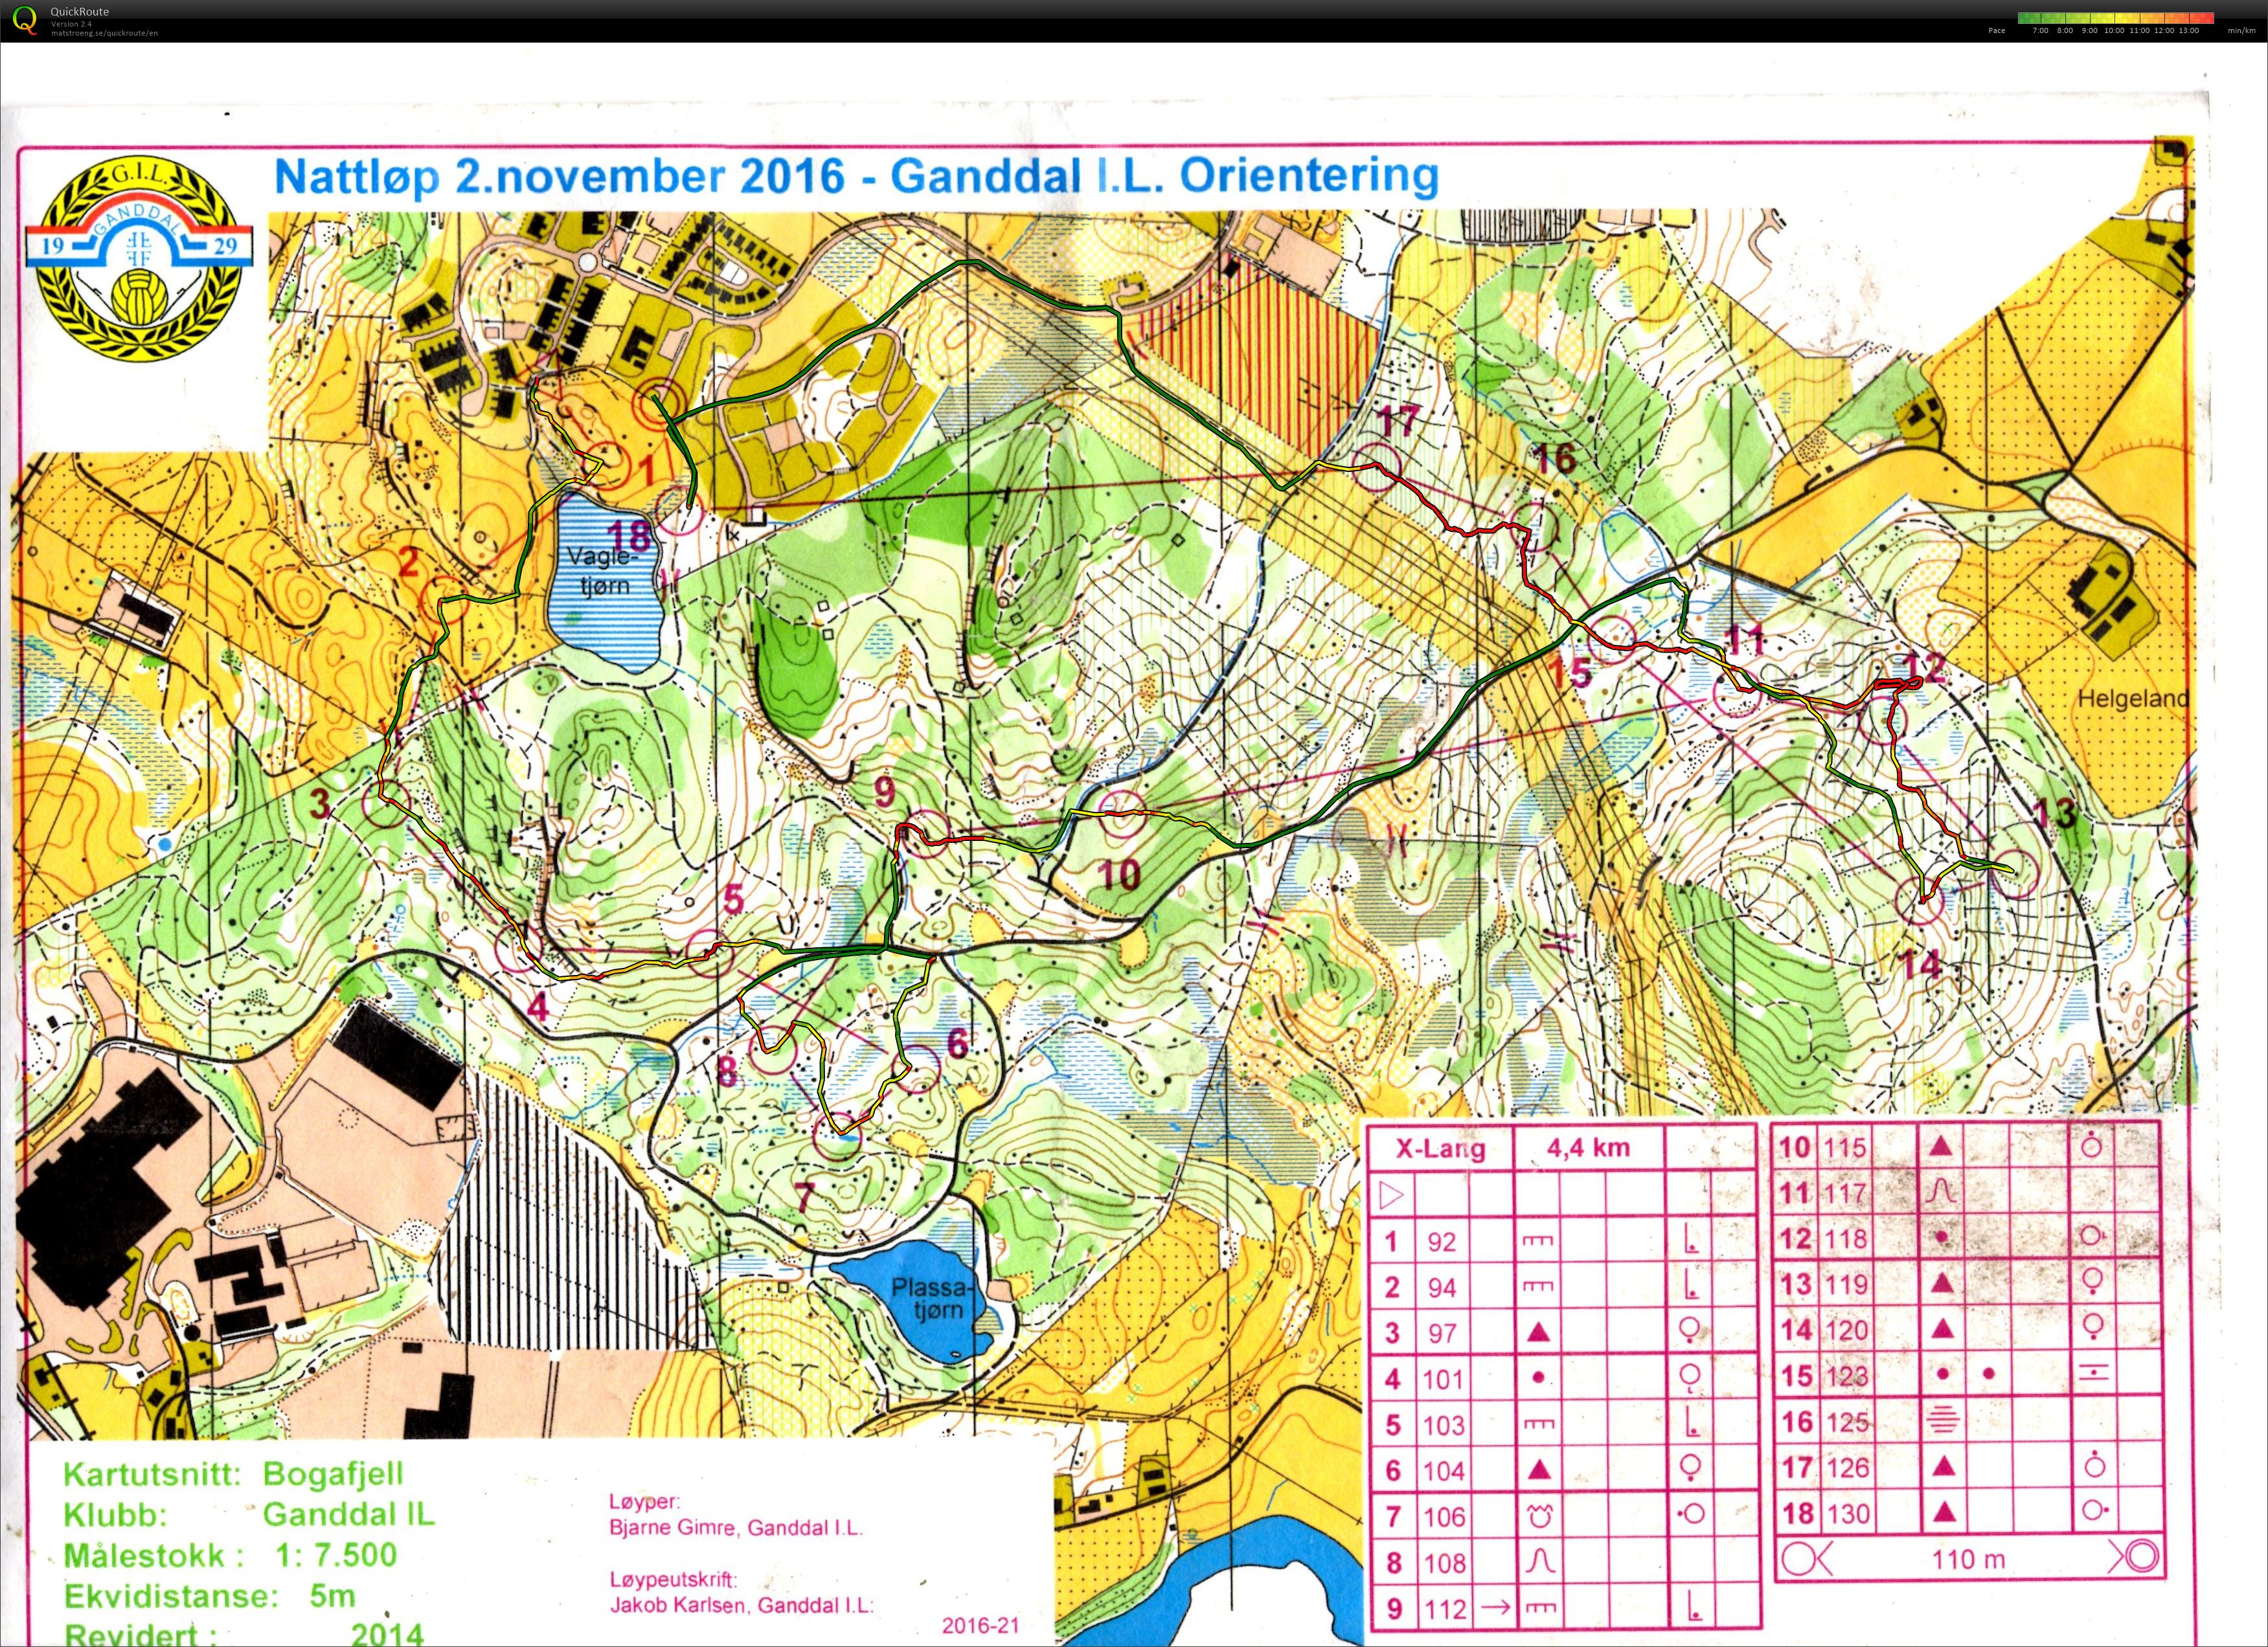Click the Bjarne Gimre, Ganddal I.L. name
The image size is (2268, 1647).
tap(735, 1527)
